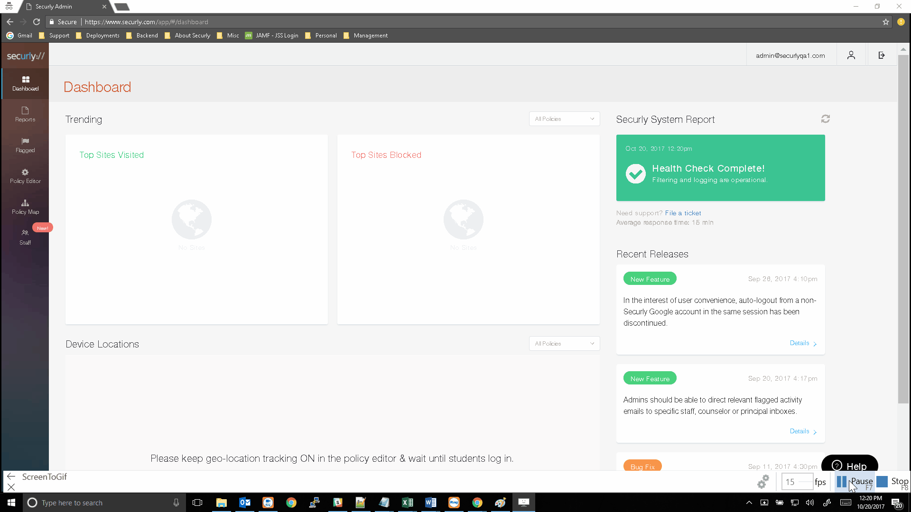Viewport: 911px width, 512px height.
Task: Open ScreenToGif settings gear
Action: click(763, 482)
